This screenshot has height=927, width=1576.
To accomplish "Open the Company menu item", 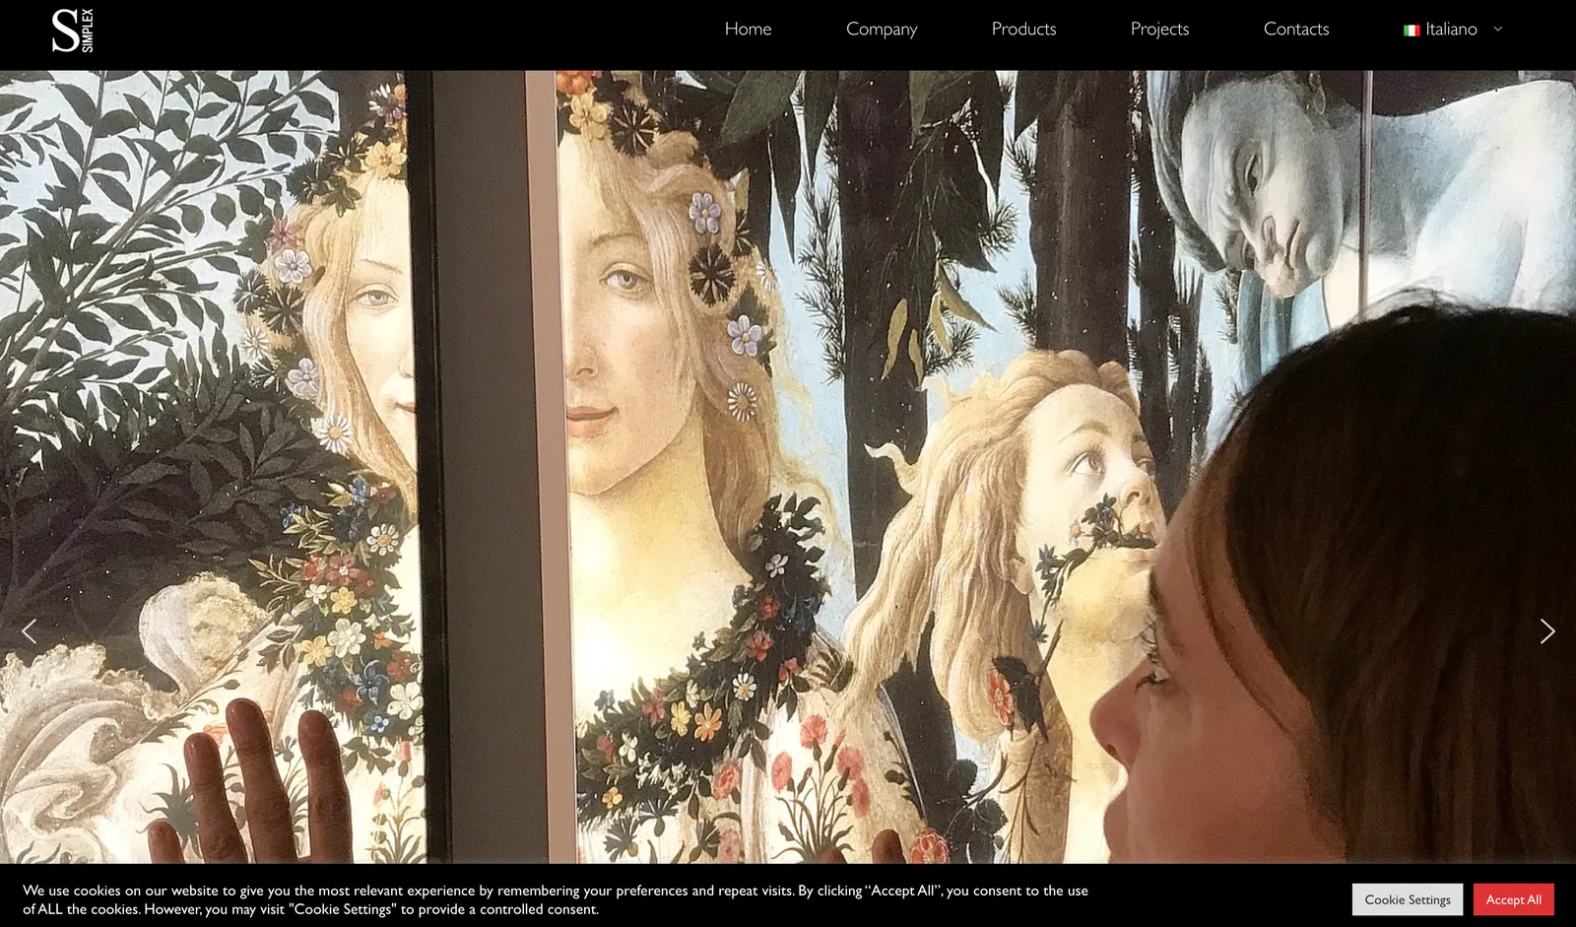I will click(x=882, y=29).
